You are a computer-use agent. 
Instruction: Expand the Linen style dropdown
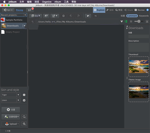(18, 100)
